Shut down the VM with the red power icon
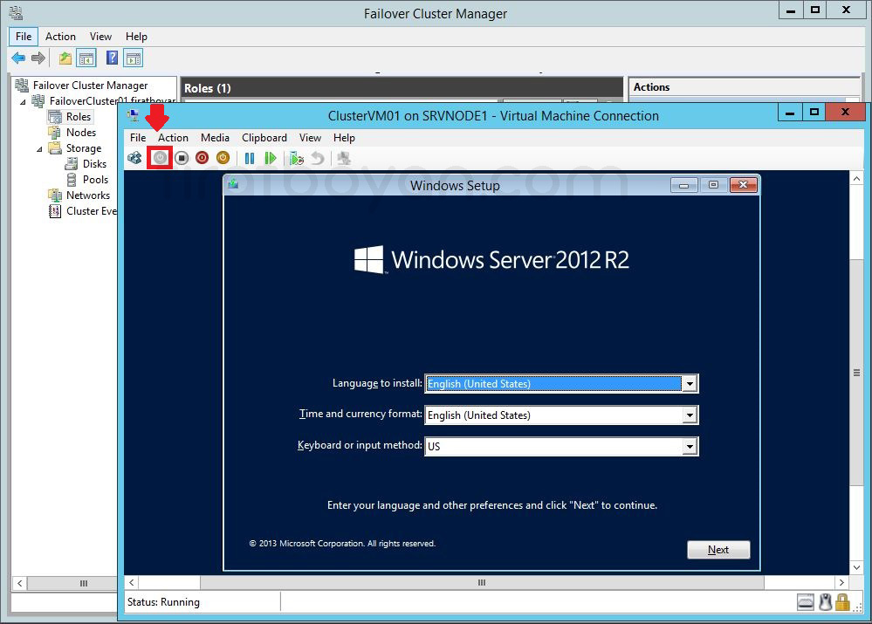This screenshot has height=624, width=872. coord(202,159)
